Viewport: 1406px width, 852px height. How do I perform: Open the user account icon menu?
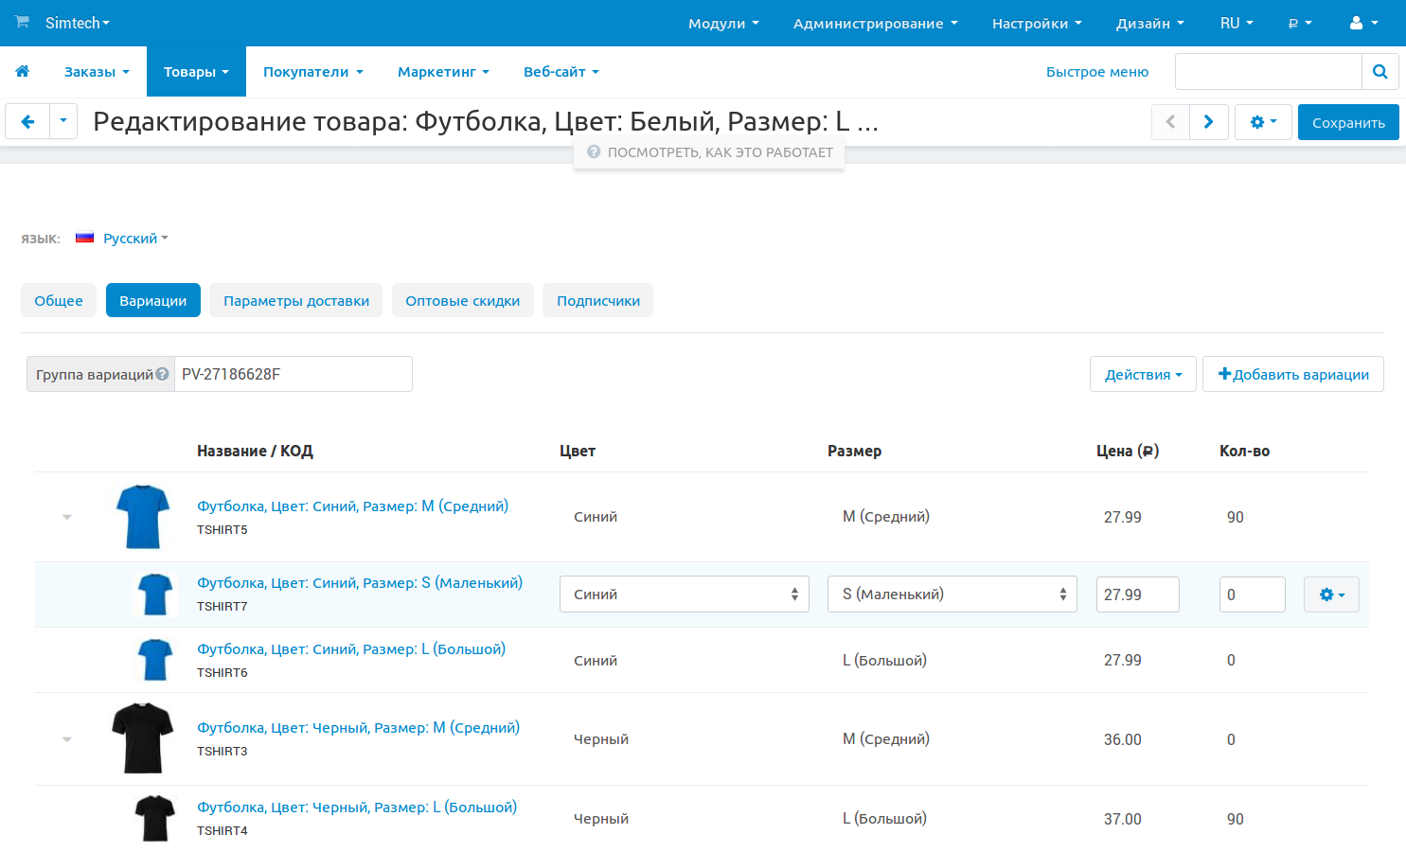(x=1362, y=23)
